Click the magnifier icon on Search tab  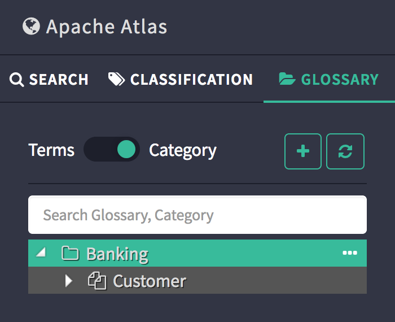[x=17, y=80]
